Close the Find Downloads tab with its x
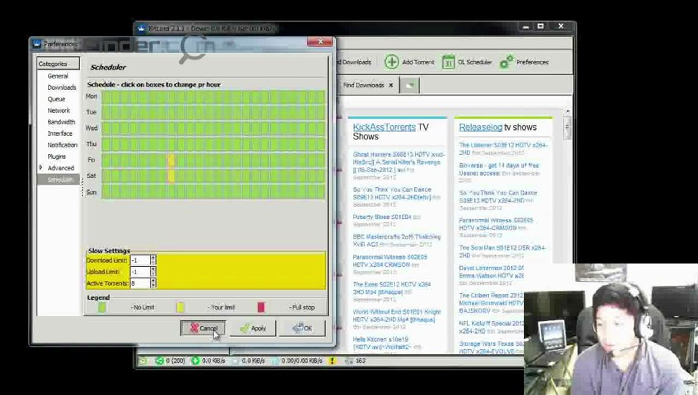The height and width of the screenshot is (395, 698). pos(391,85)
